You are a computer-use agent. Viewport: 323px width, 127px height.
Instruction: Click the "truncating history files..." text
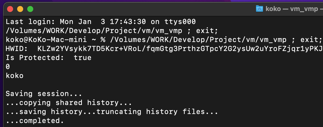(x=157, y=112)
